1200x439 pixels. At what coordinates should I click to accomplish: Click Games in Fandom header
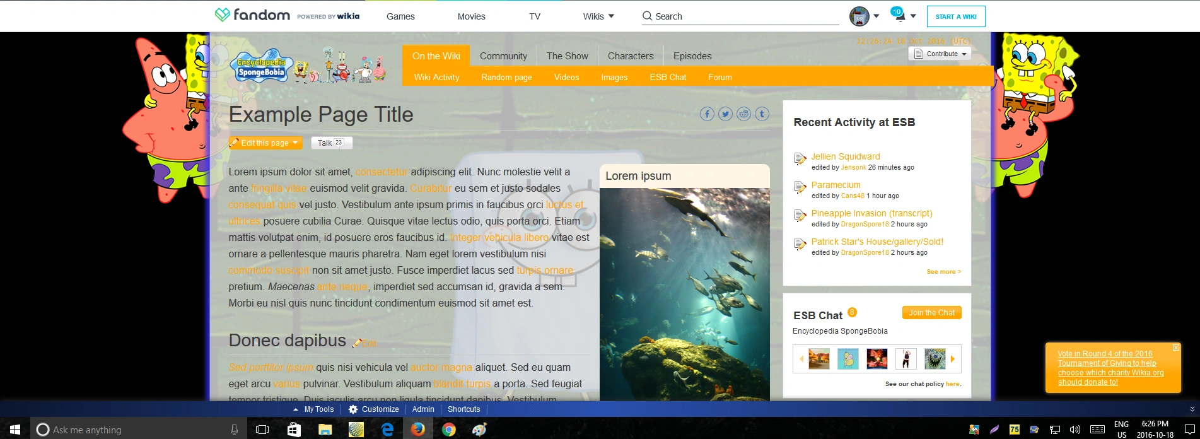400,16
